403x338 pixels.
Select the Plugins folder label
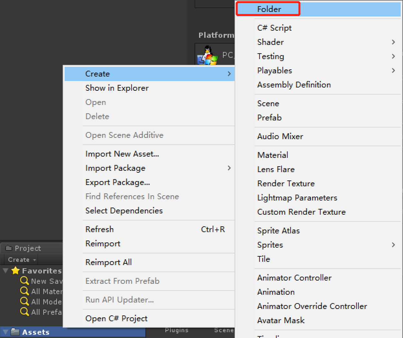[176, 330]
